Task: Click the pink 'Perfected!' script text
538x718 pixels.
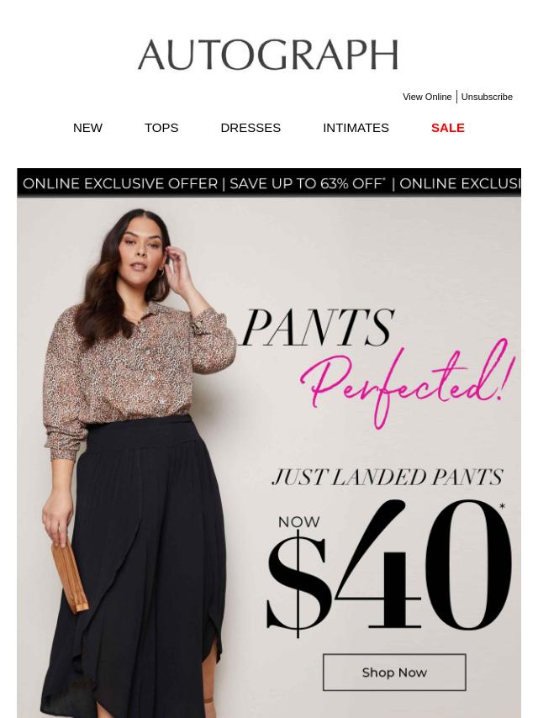Action: coord(408,385)
